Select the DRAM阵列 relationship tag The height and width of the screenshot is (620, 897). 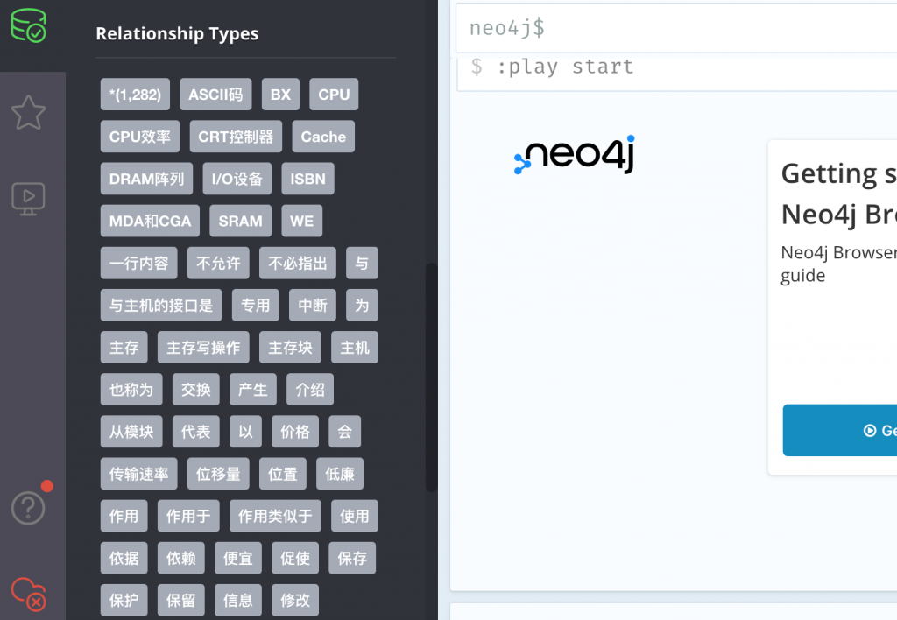coord(146,179)
